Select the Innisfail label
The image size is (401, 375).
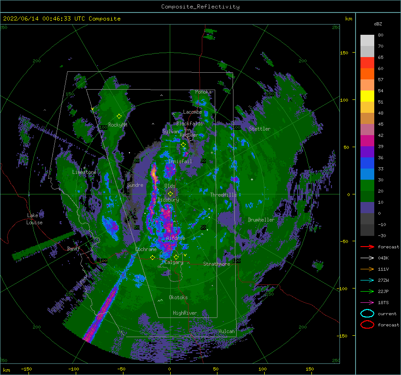coord(180,161)
